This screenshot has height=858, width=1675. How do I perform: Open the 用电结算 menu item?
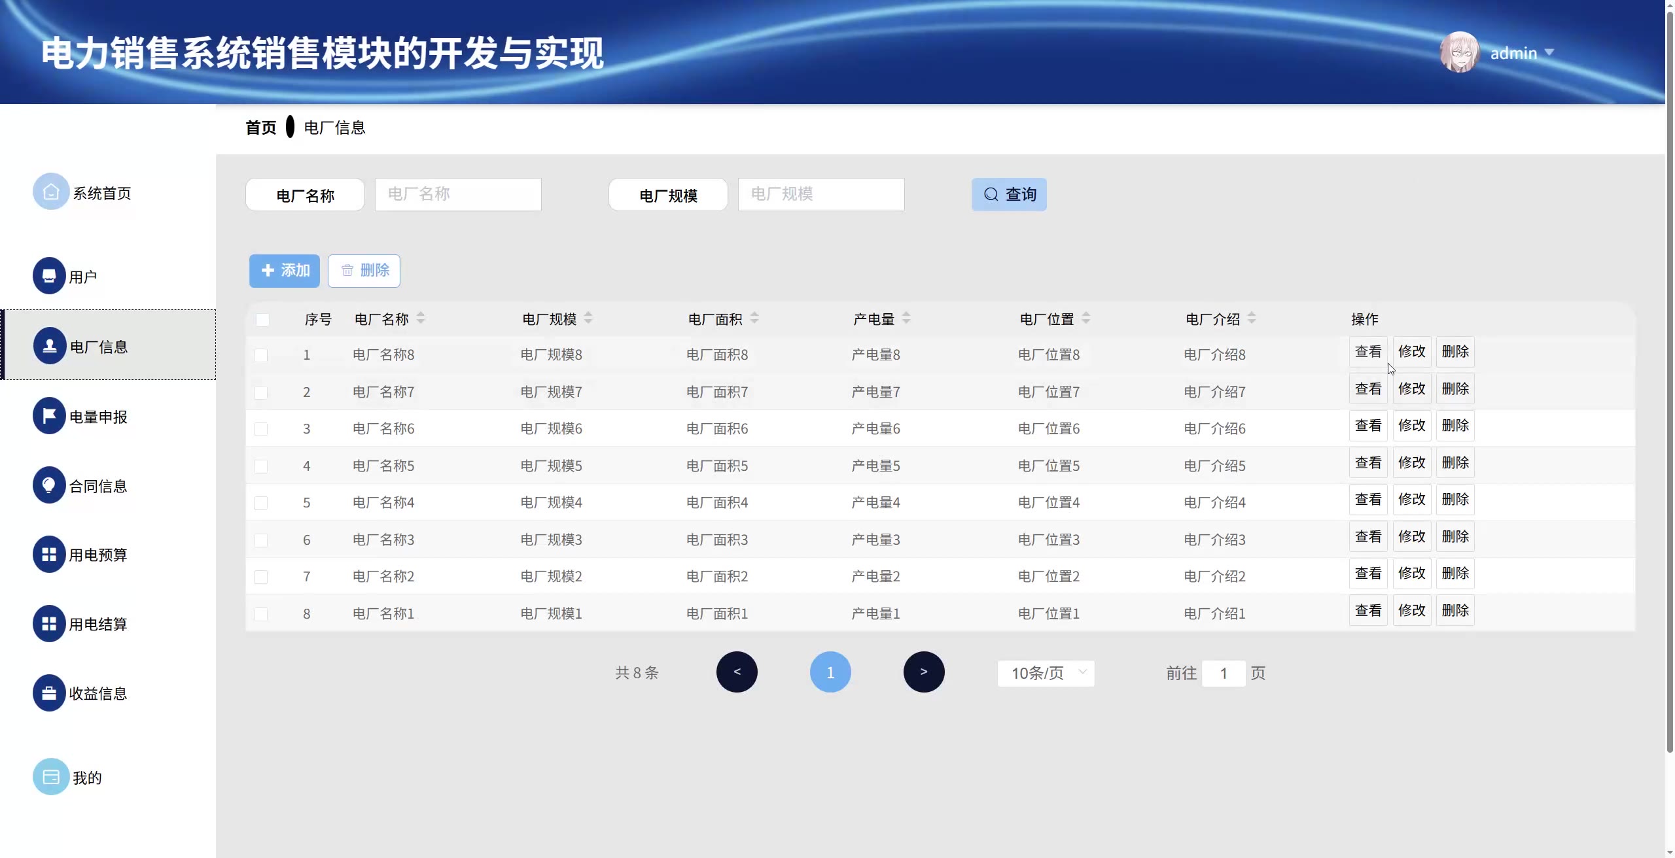(98, 624)
